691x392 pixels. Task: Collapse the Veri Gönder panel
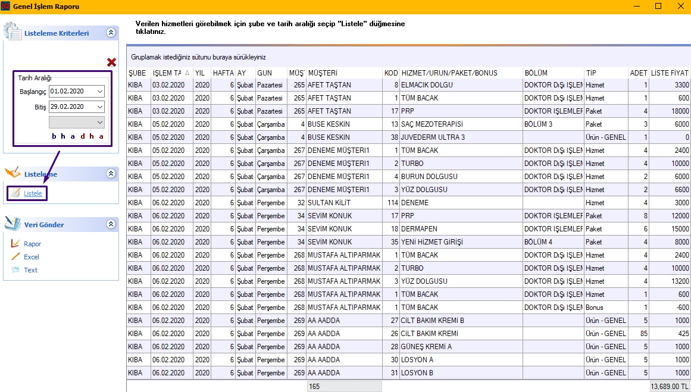(110, 225)
